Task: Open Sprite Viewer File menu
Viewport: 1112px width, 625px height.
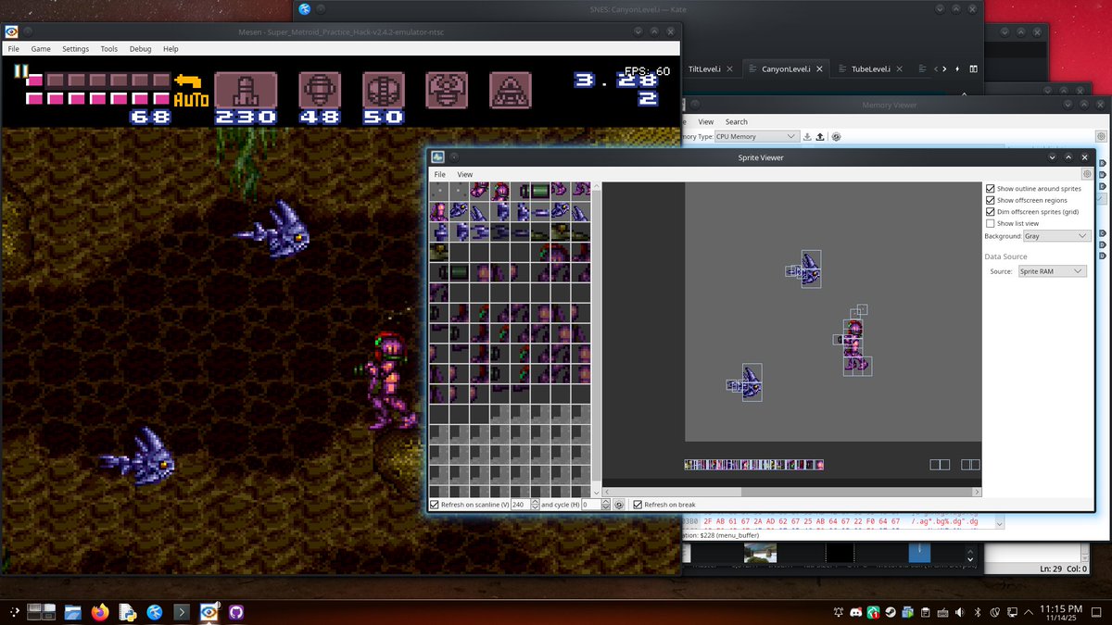Action: click(440, 174)
